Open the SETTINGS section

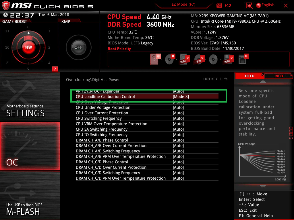(x=30, y=97)
